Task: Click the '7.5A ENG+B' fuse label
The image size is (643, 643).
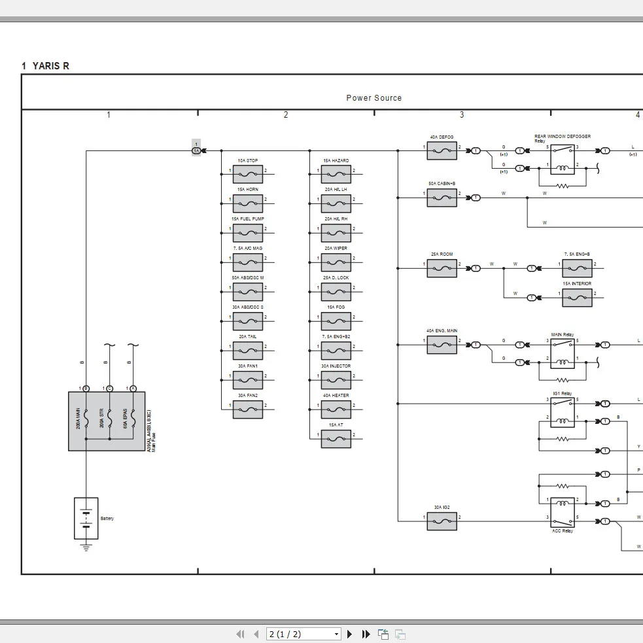Action: coord(577,254)
